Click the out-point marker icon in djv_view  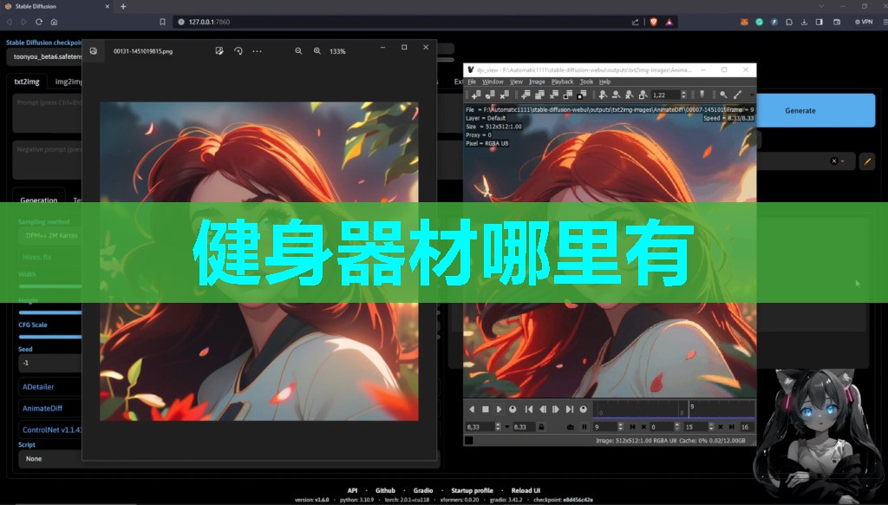point(732,427)
